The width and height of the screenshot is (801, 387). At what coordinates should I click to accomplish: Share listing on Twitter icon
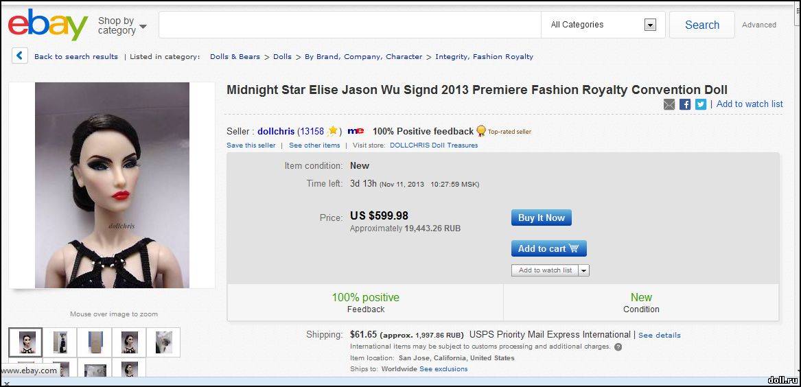(x=701, y=104)
